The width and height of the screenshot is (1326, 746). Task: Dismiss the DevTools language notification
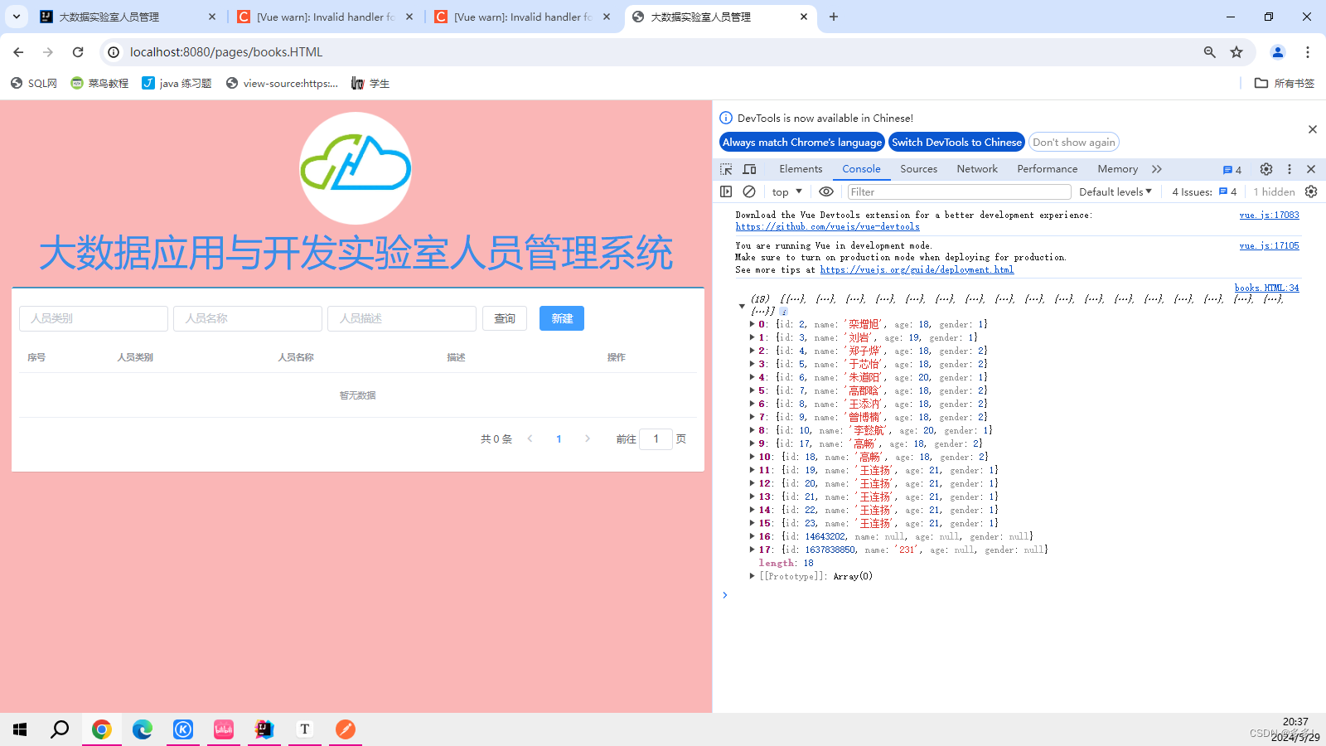coord(1313,129)
